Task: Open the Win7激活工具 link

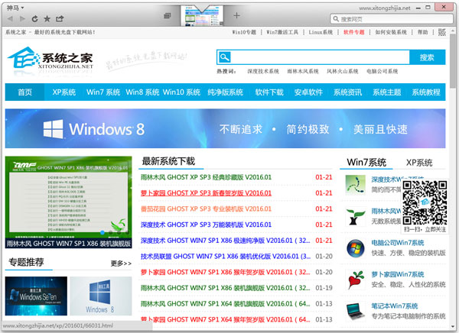Action: [x=282, y=32]
